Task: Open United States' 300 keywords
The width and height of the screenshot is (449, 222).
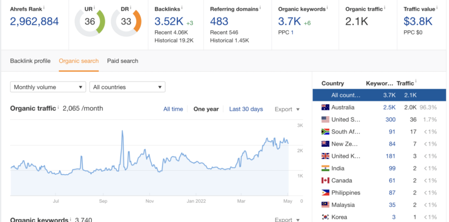Action: point(391,119)
